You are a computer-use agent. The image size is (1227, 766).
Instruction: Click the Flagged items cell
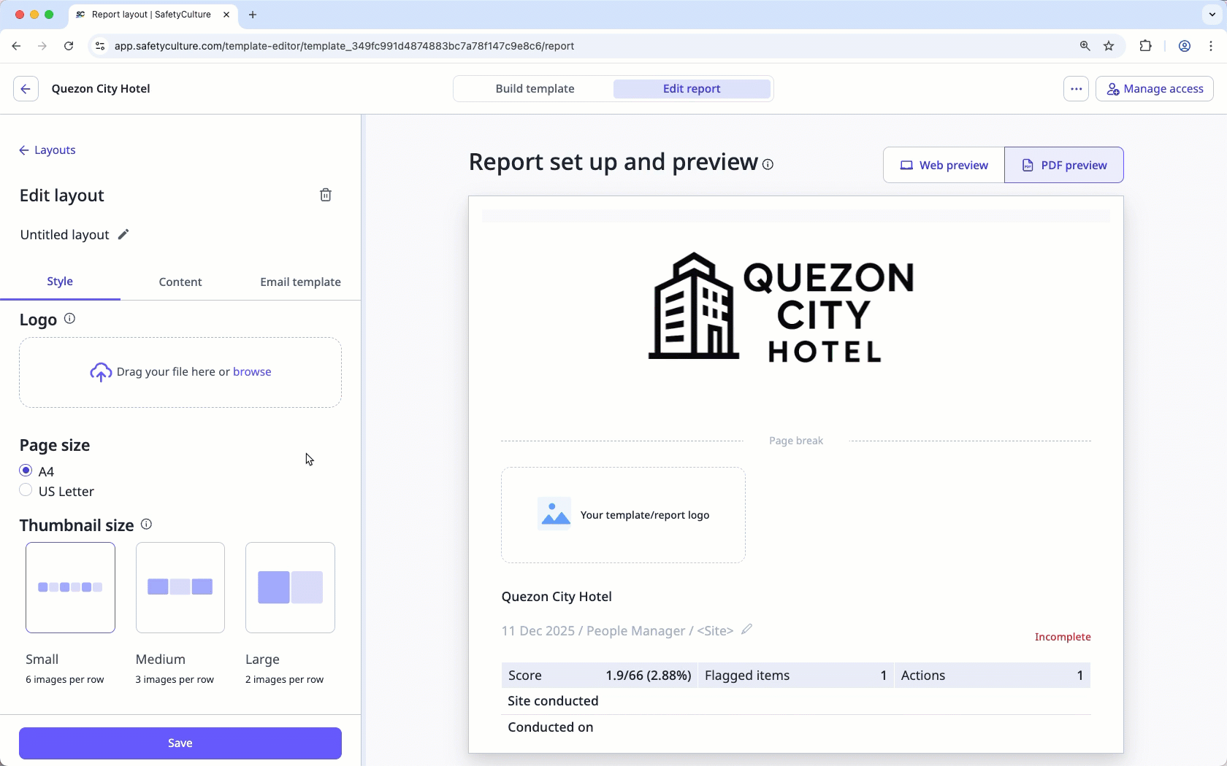[x=795, y=676]
